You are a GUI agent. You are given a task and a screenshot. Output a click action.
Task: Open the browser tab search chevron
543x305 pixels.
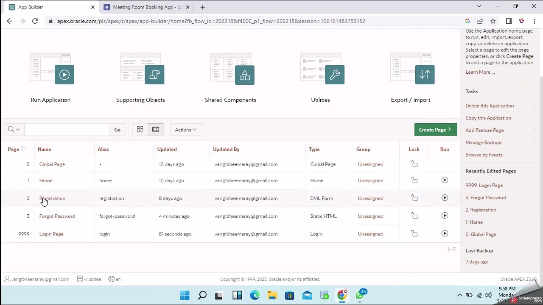[x=479, y=6]
